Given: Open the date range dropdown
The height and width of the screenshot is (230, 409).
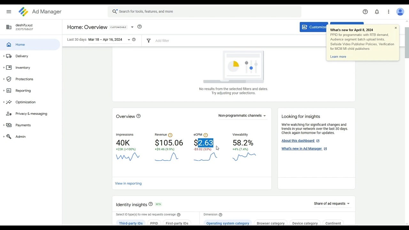Looking at the screenshot, I should point(129,40).
